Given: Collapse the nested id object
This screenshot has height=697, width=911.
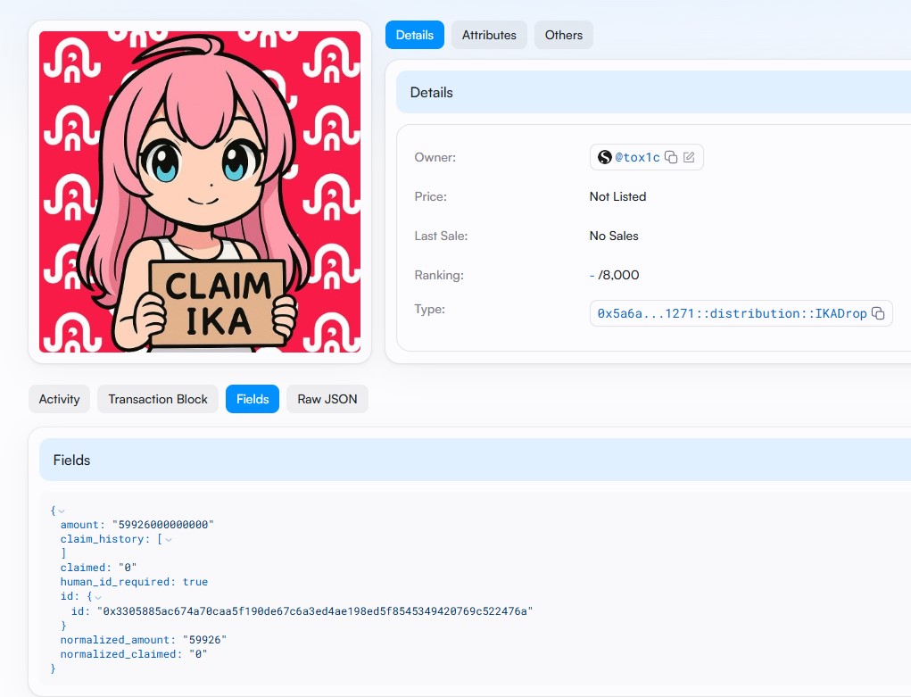Looking at the screenshot, I should (x=98, y=597).
